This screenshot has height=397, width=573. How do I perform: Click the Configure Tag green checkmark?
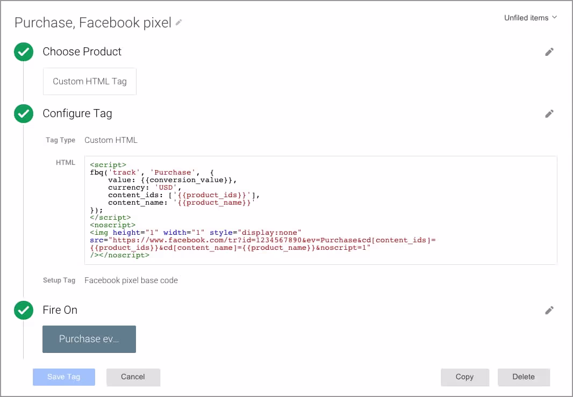tap(24, 113)
